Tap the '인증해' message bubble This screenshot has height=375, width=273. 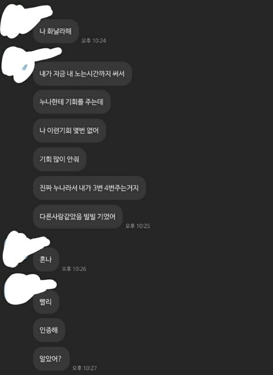[x=49, y=331]
